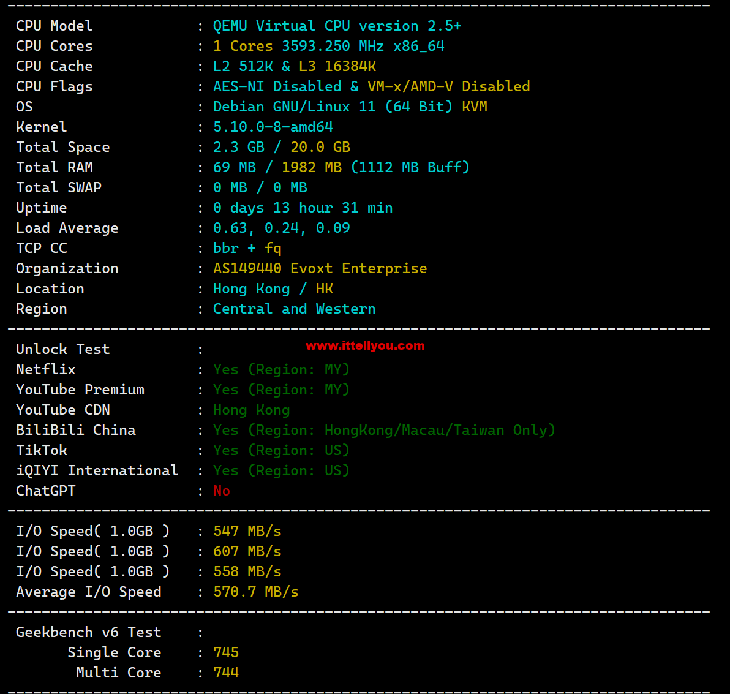Select the kernel version 5.10.0-8-amd64

[273, 127]
